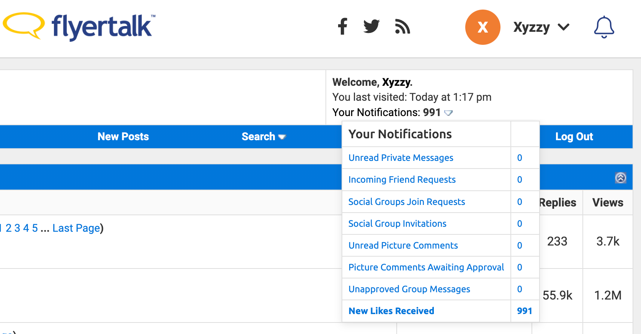Open Unread Private Messages
The width and height of the screenshot is (641, 334).
pos(401,158)
